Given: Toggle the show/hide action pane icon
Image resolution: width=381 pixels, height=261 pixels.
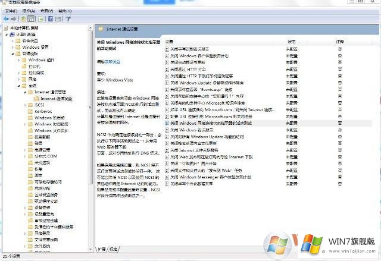Looking at the screenshot, I should [x=58, y=19].
